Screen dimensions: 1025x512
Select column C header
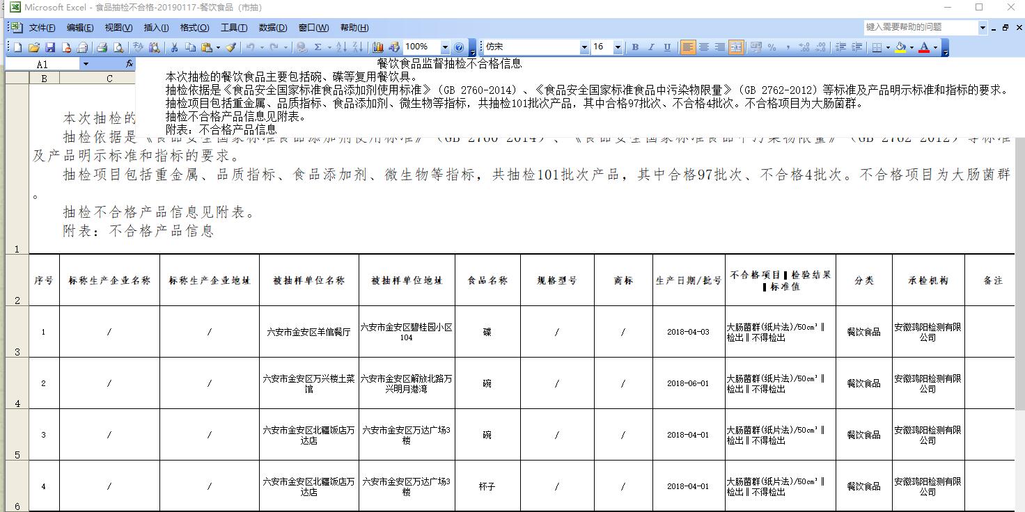point(109,79)
